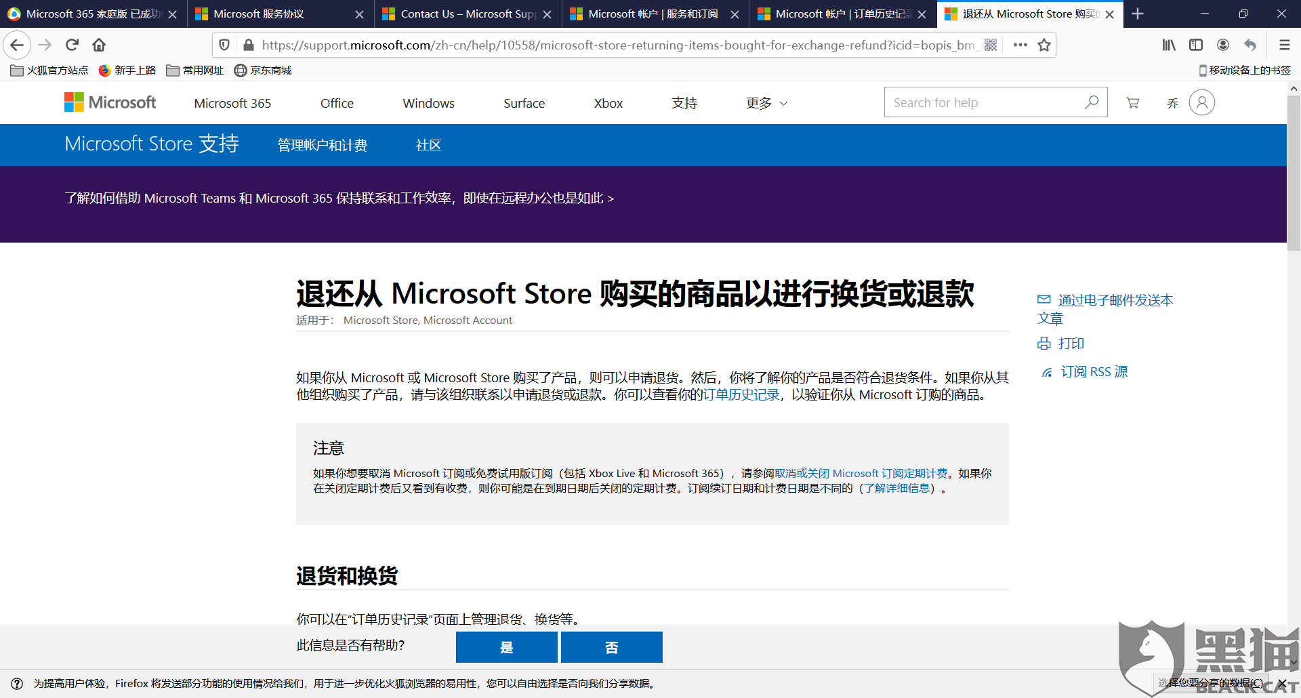Screen dimensions: 1301x698
Task: Open the Microsoft account profile avatar
Action: pyautogui.click(x=1202, y=102)
